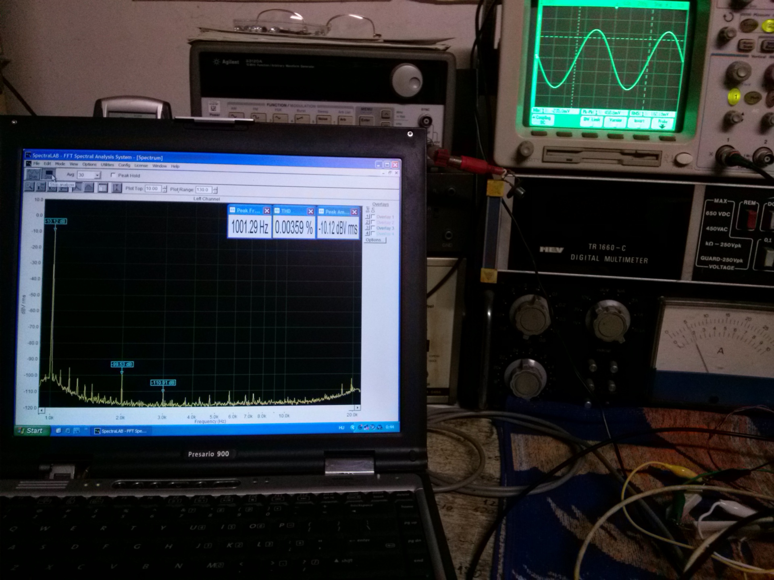Enable the Peak Hold checkbox
This screenshot has height=580, width=774.
coord(113,175)
